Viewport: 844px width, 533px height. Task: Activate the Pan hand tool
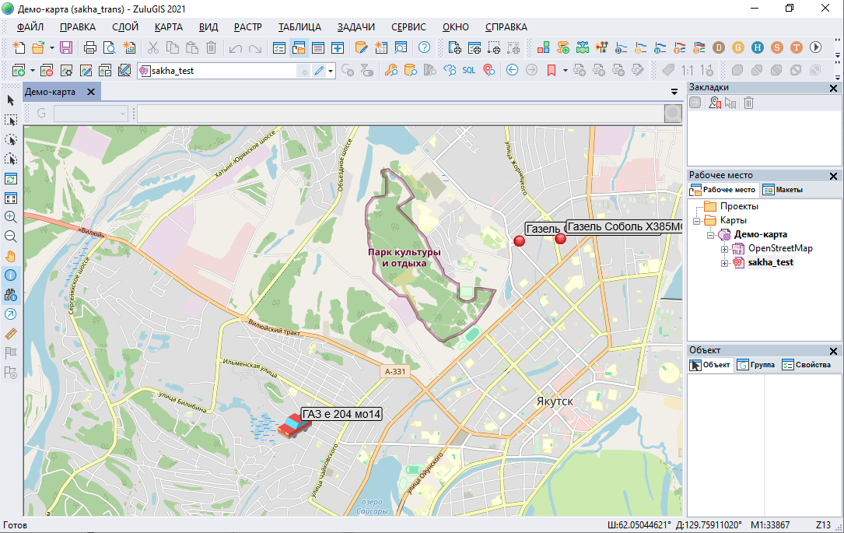pyautogui.click(x=11, y=256)
